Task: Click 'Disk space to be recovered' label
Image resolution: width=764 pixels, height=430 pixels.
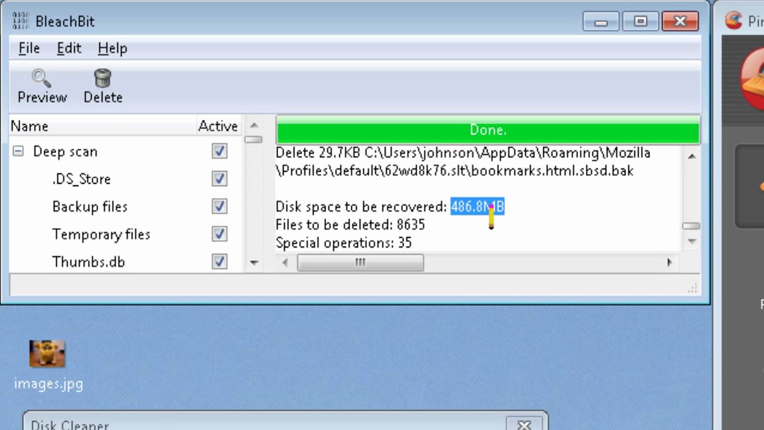Action: [361, 207]
